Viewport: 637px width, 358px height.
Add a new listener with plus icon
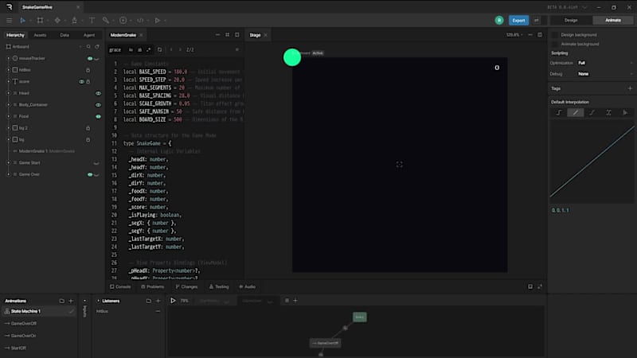(x=158, y=301)
